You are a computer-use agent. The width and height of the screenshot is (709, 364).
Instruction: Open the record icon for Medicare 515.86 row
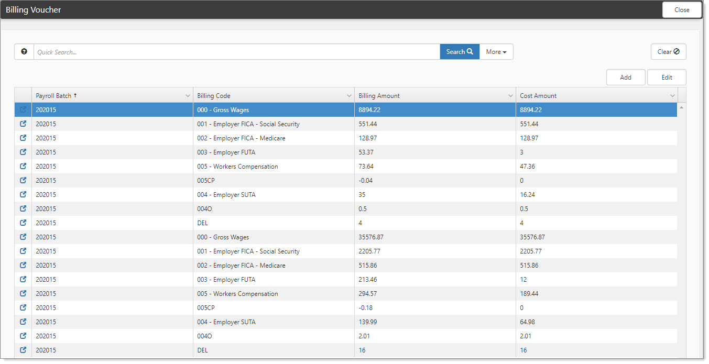tap(23, 266)
